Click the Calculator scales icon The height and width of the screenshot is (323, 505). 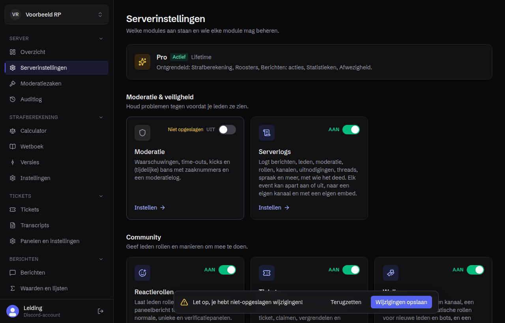point(13,131)
